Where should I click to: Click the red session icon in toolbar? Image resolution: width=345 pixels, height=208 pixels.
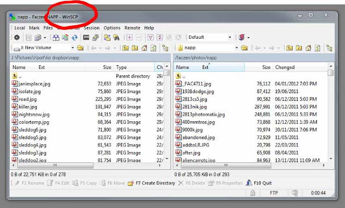coord(241,37)
